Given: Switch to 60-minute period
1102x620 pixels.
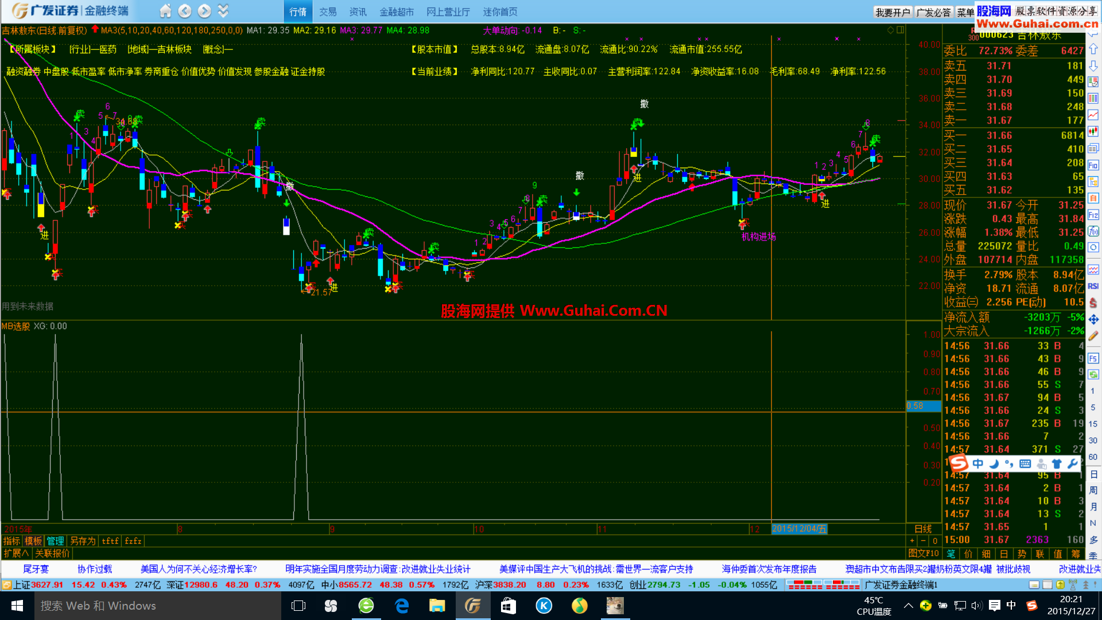Looking at the screenshot, I should (1093, 458).
